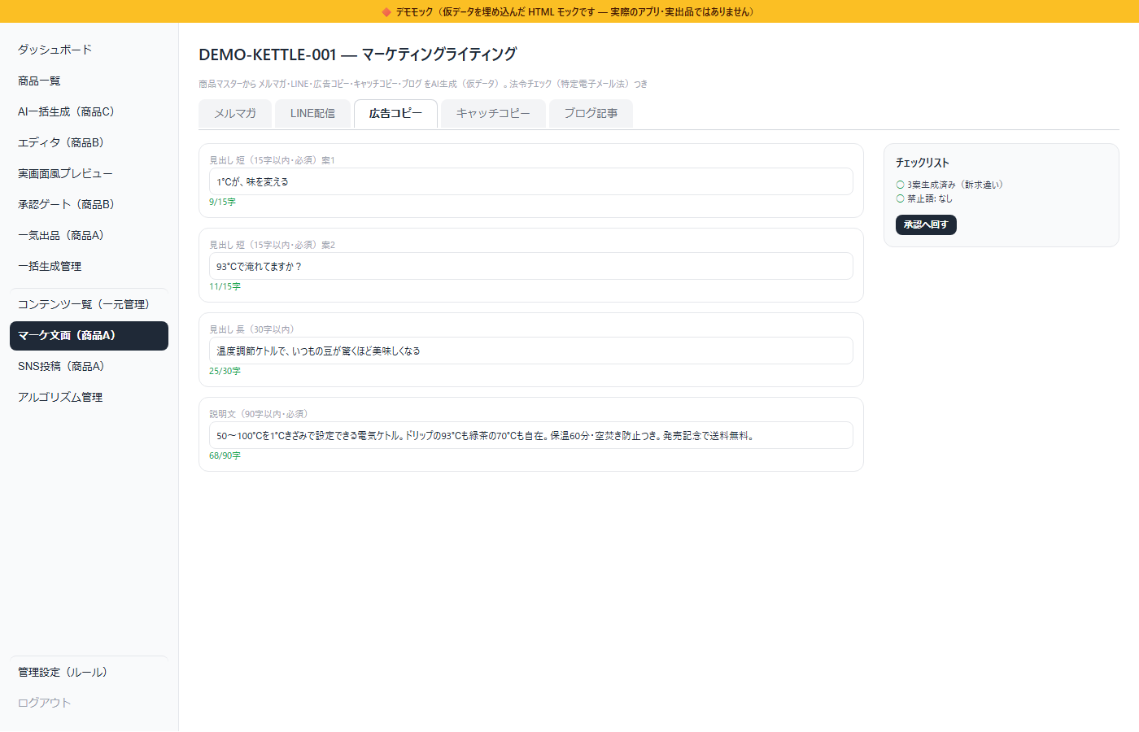1139x732 pixels.
Task: Go to 商品一覧 page
Action: pyautogui.click(x=89, y=81)
